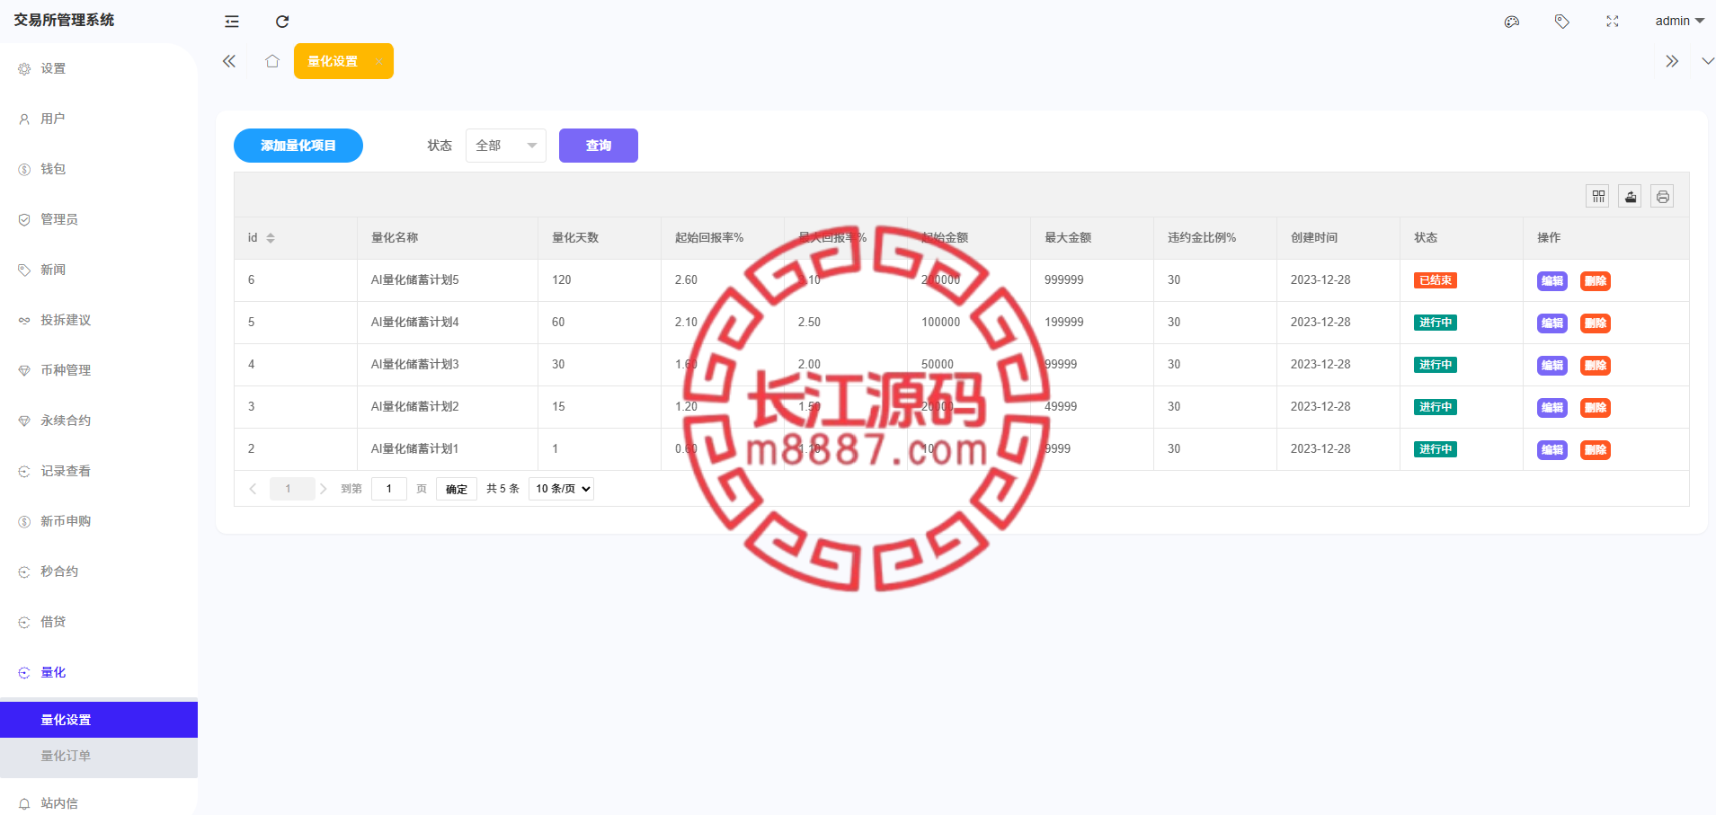1716x815 pixels.
Task: Click the previous page arrow
Action: coord(253,489)
